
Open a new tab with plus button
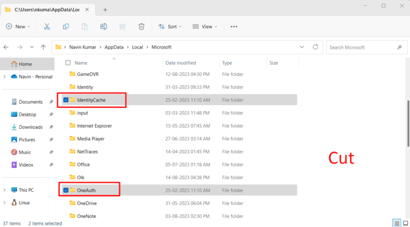click(x=105, y=10)
